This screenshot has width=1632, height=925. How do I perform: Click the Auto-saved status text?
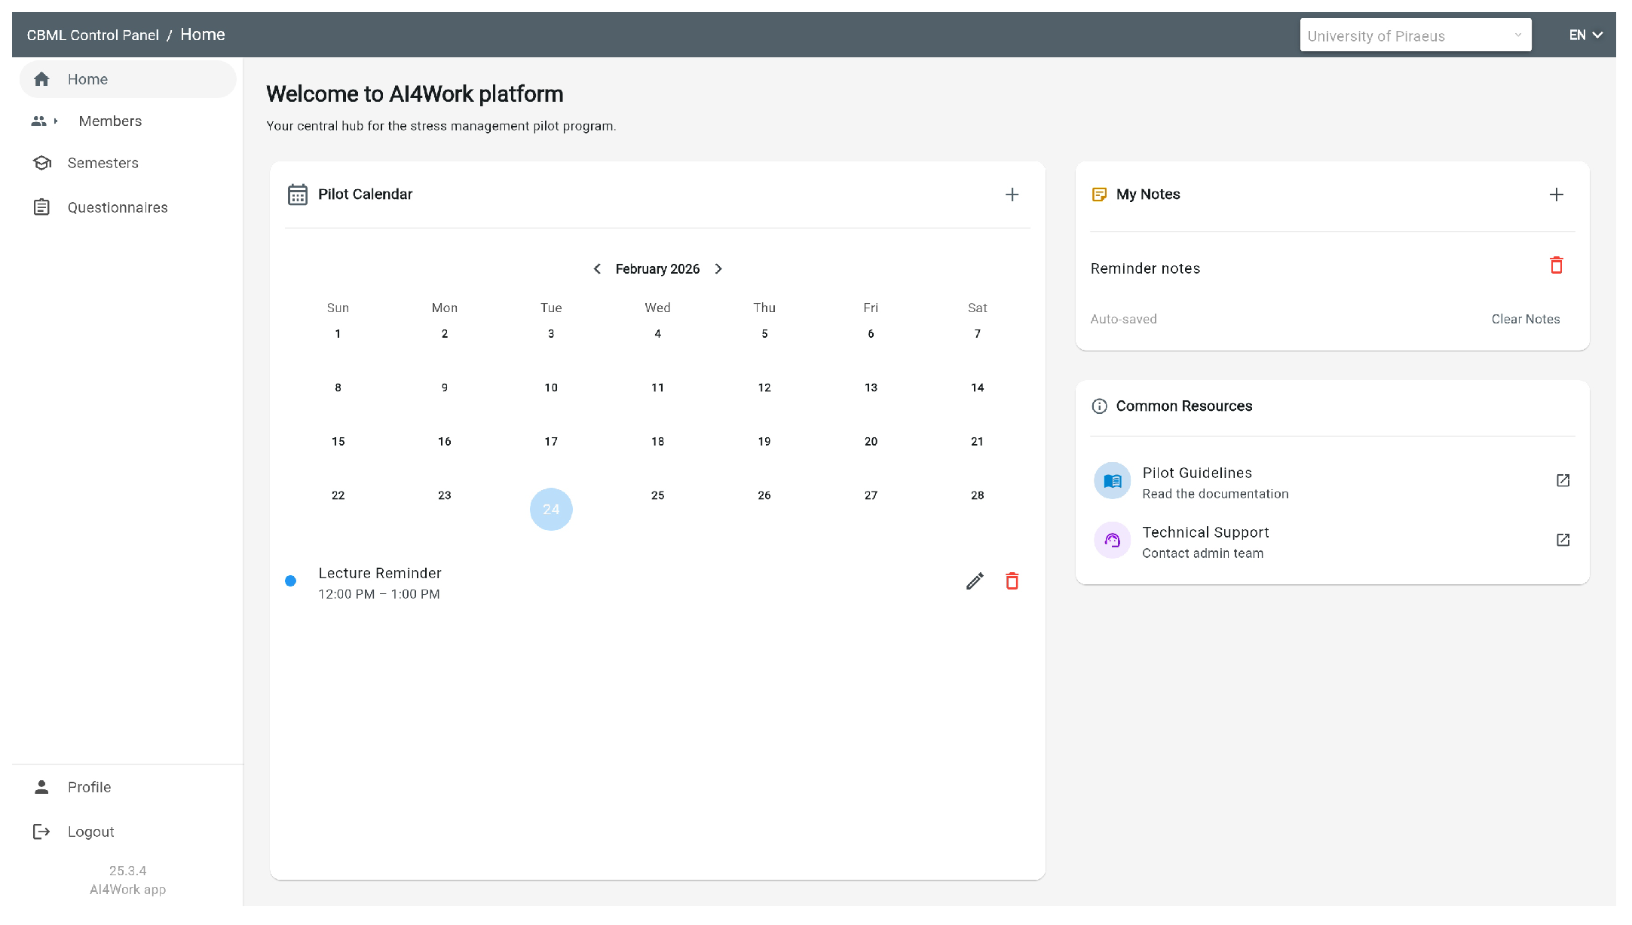coord(1123,319)
